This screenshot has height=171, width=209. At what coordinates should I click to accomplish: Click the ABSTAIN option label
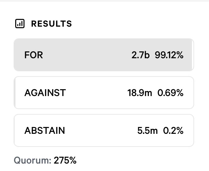tap(45, 130)
